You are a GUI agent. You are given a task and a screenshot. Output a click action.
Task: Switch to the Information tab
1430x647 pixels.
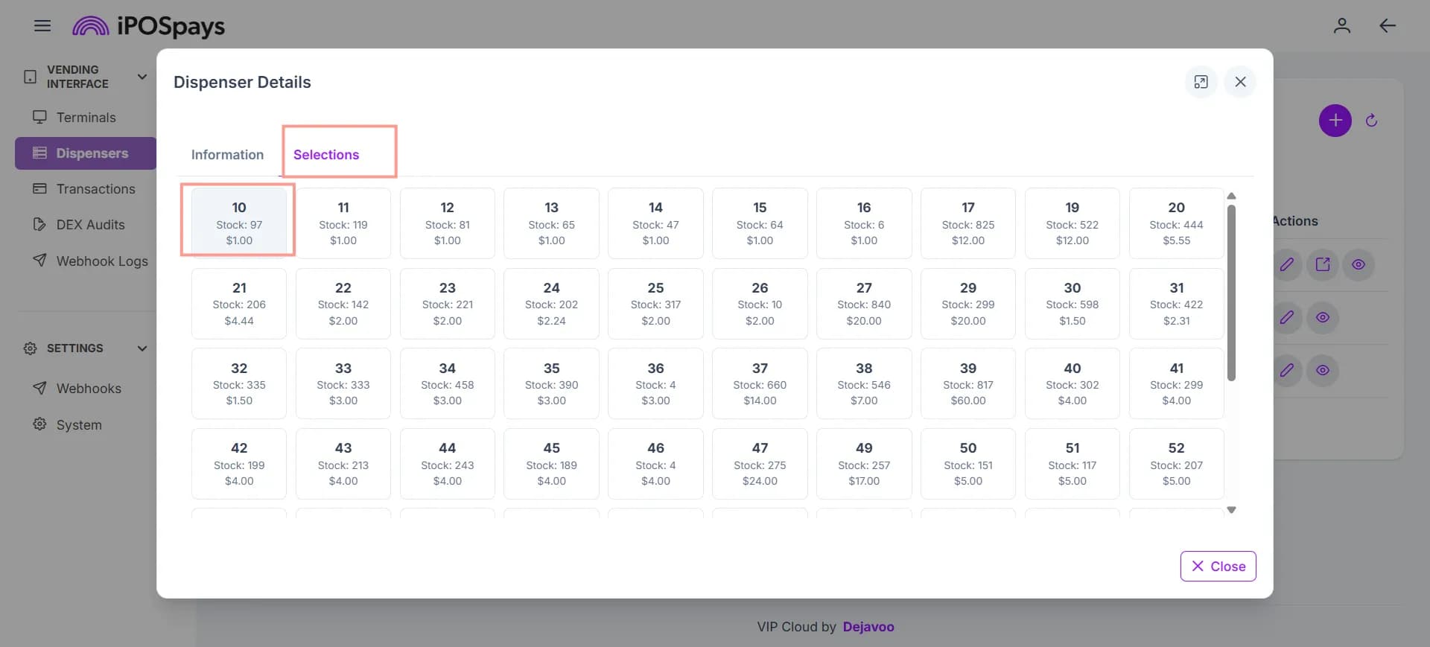pyautogui.click(x=227, y=155)
